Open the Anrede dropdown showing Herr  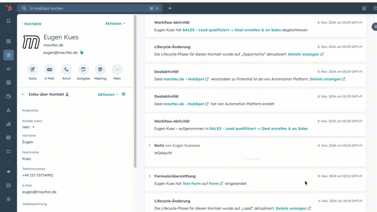click(28, 127)
